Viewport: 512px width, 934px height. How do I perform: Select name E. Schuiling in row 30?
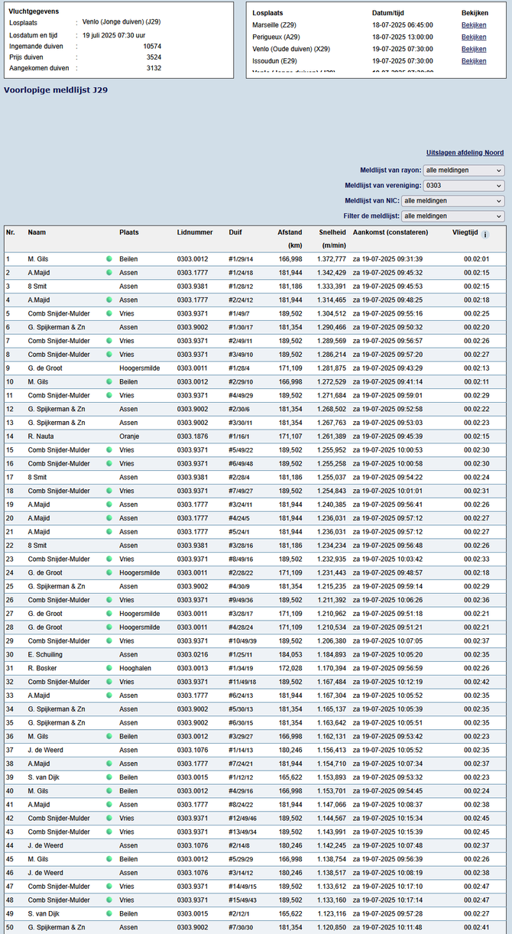pos(44,654)
